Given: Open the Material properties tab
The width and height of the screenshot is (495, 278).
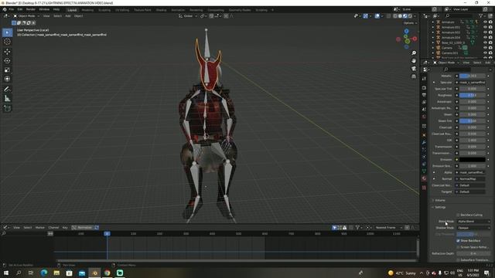Looking at the screenshot, I should click(424, 178).
